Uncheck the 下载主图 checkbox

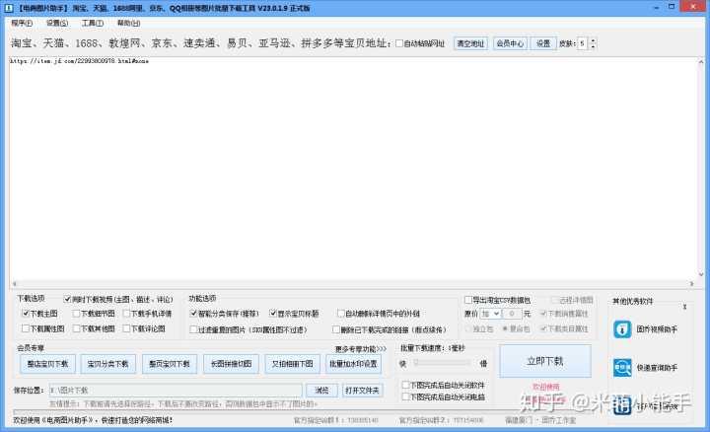click(x=26, y=314)
